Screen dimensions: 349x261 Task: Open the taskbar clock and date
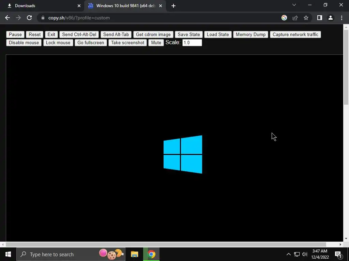pos(320,254)
